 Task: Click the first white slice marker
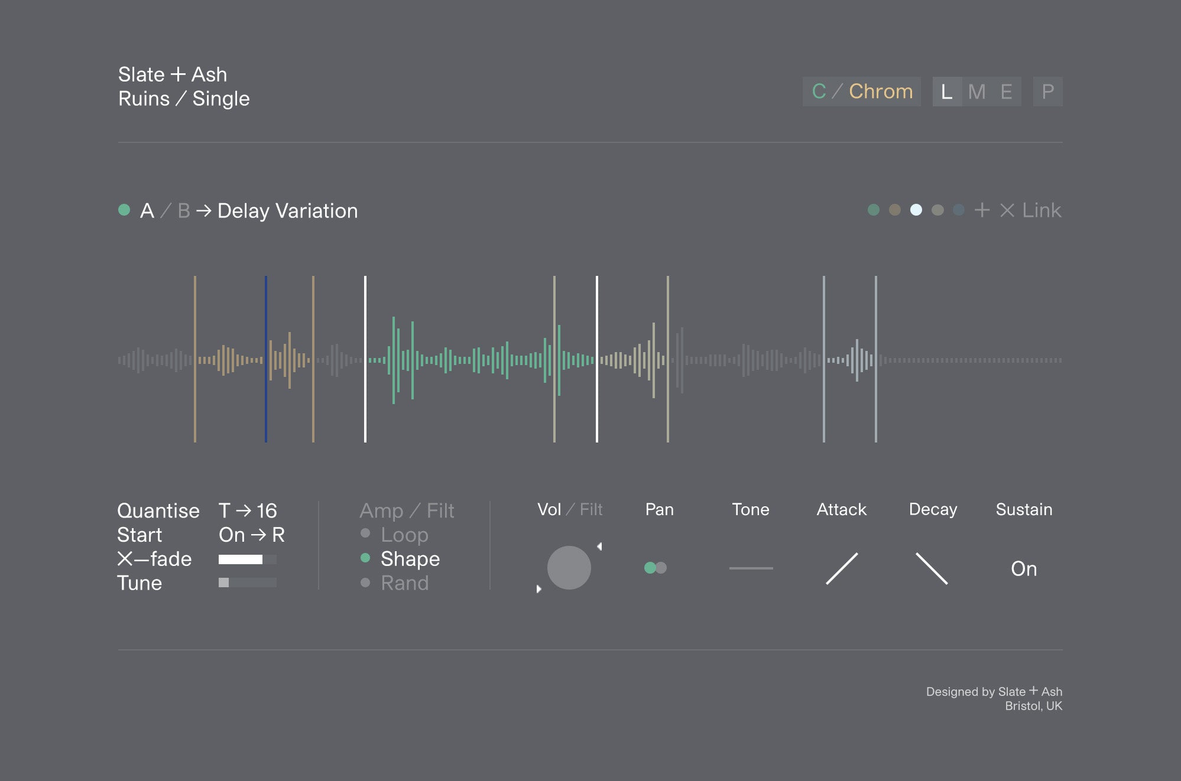click(x=365, y=359)
